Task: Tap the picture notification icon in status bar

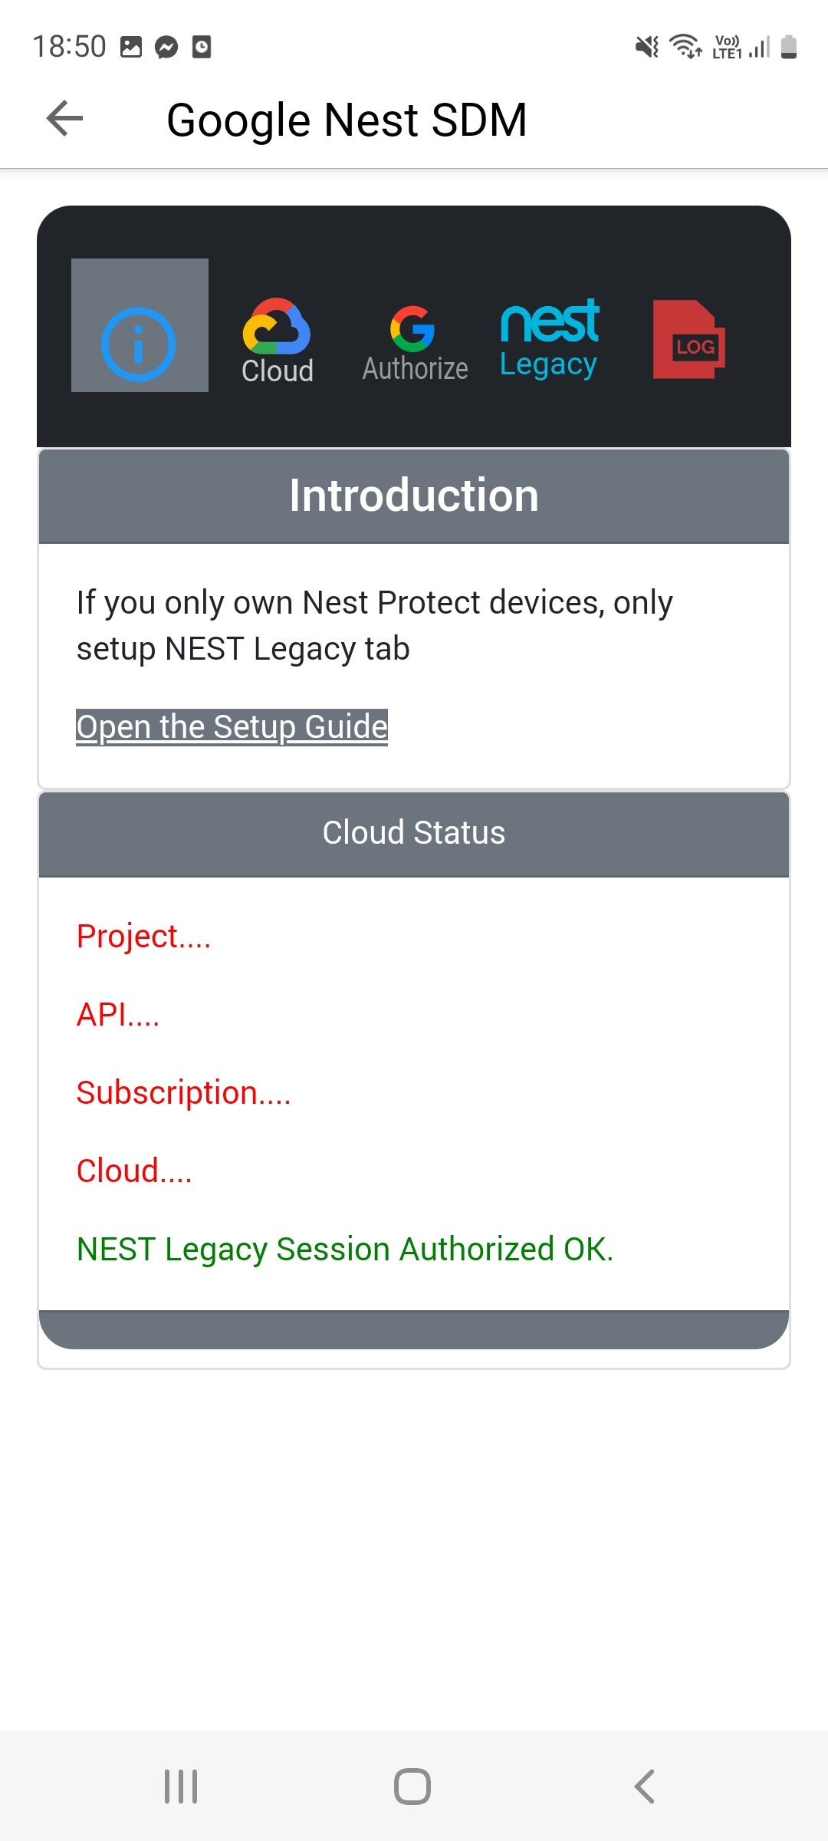Action: point(131,48)
